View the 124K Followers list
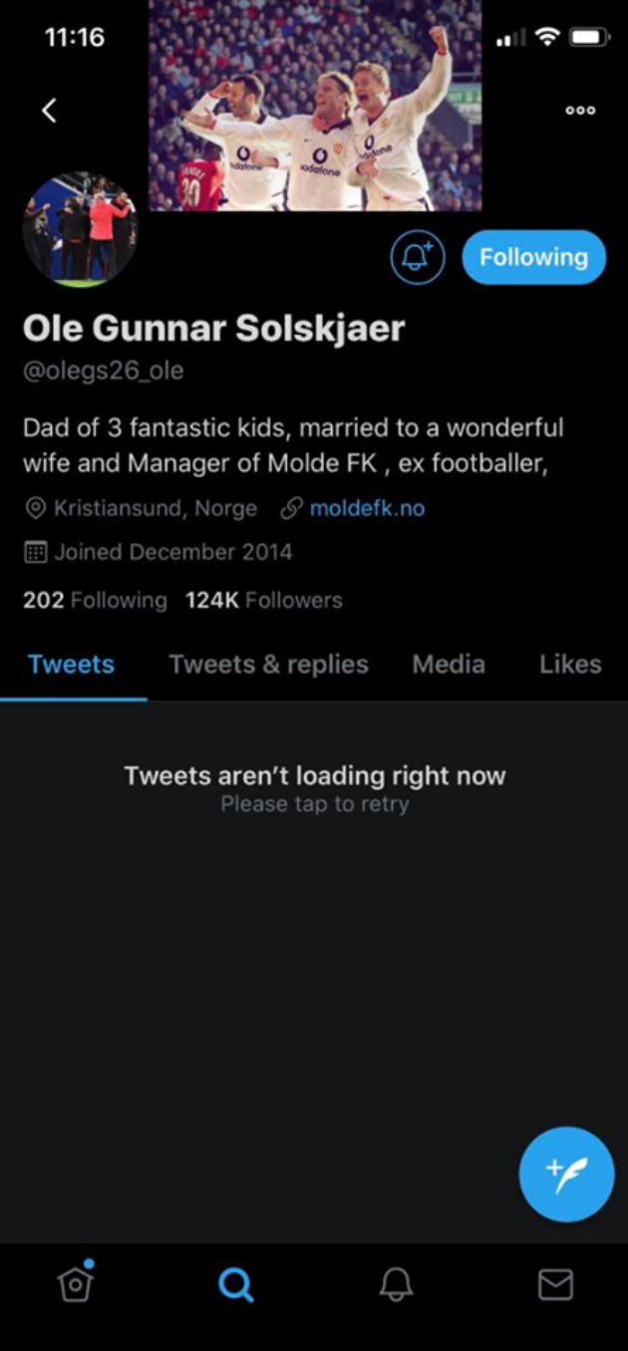Viewport: 628px width, 1351px height. click(x=263, y=600)
